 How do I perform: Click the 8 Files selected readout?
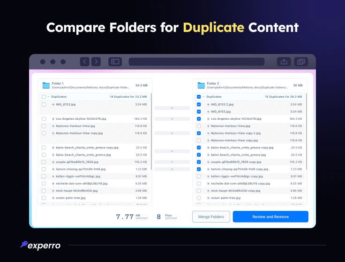pyautogui.click(x=166, y=217)
